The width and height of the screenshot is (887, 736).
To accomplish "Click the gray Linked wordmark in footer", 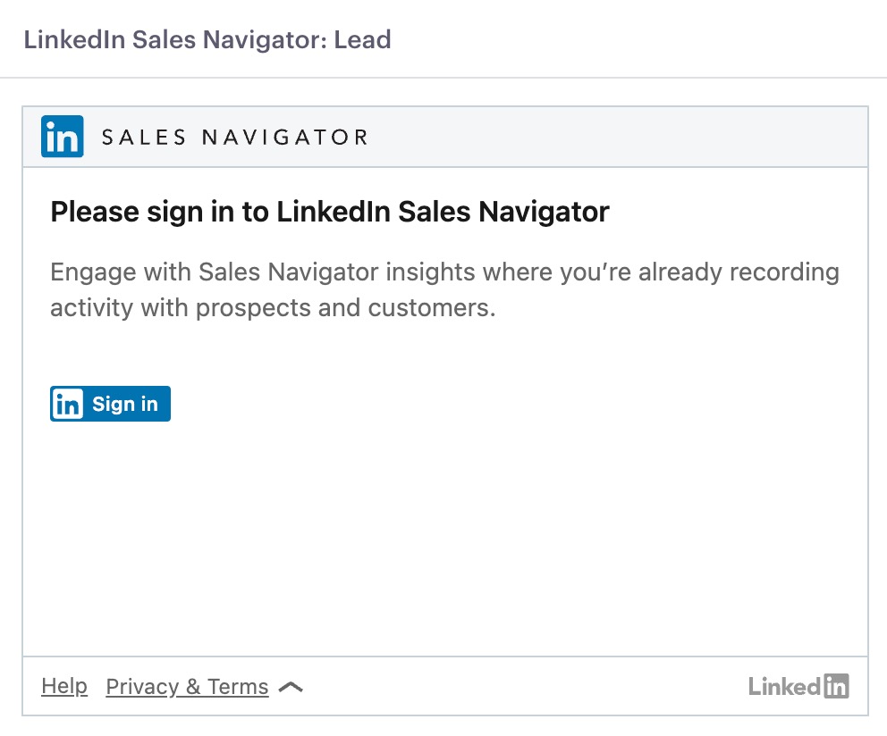I will 784,686.
